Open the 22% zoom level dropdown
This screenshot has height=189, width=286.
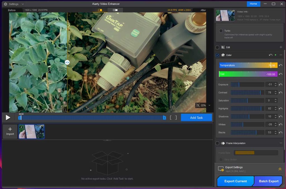click(x=209, y=105)
